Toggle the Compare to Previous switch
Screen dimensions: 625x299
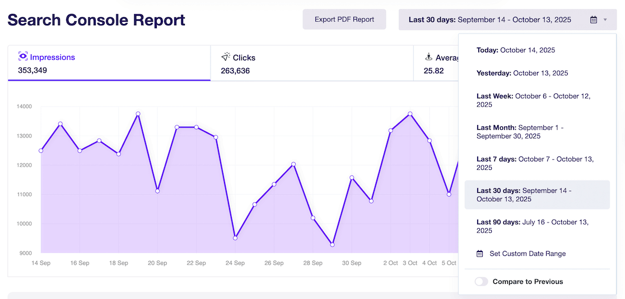coord(481,282)
